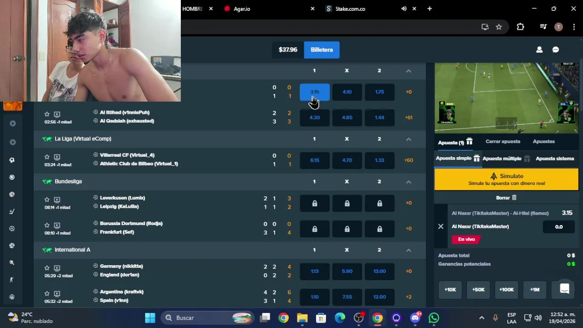Open Microsoft Edge from the taskbar
Viewport: 583px width, 328px height.
340,318
